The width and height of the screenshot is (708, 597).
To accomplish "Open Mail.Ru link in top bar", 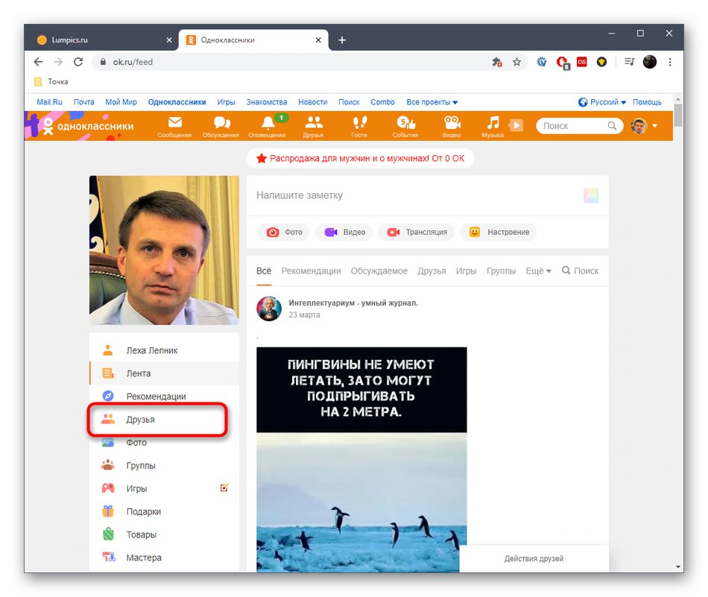I will pyautogui.click(x=49, y=102).
